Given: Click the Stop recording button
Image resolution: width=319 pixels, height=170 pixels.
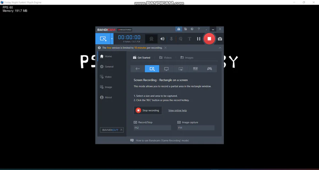Looking at the screenshot, I should point(148,110).
